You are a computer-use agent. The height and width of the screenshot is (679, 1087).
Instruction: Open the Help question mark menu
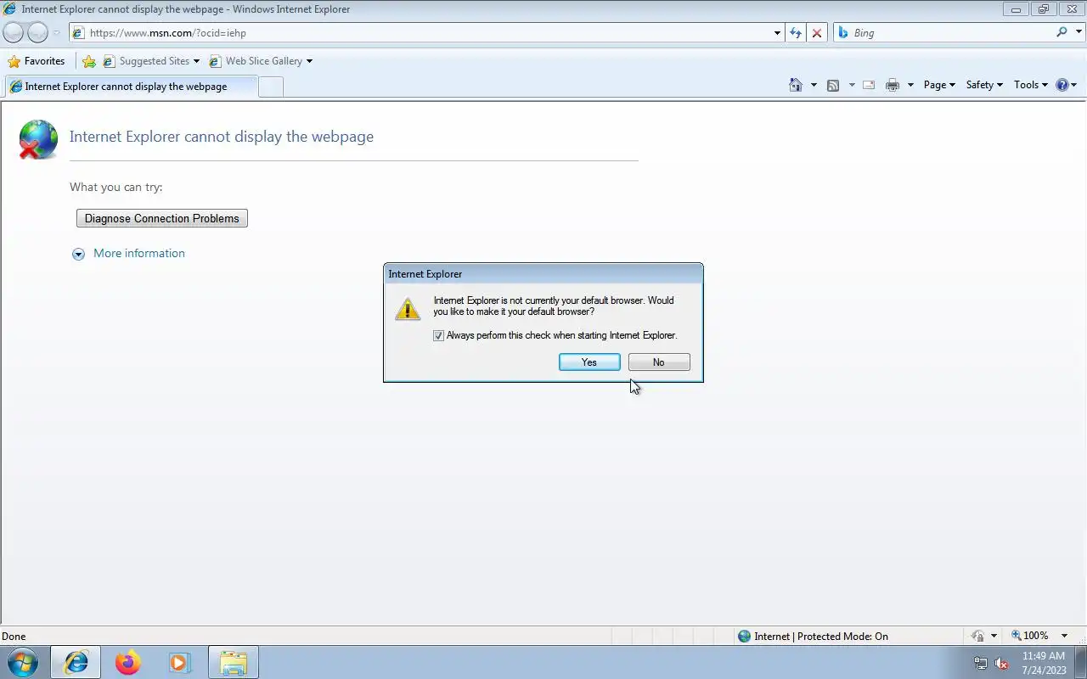pyautogui.click(x=1067, y=85)
